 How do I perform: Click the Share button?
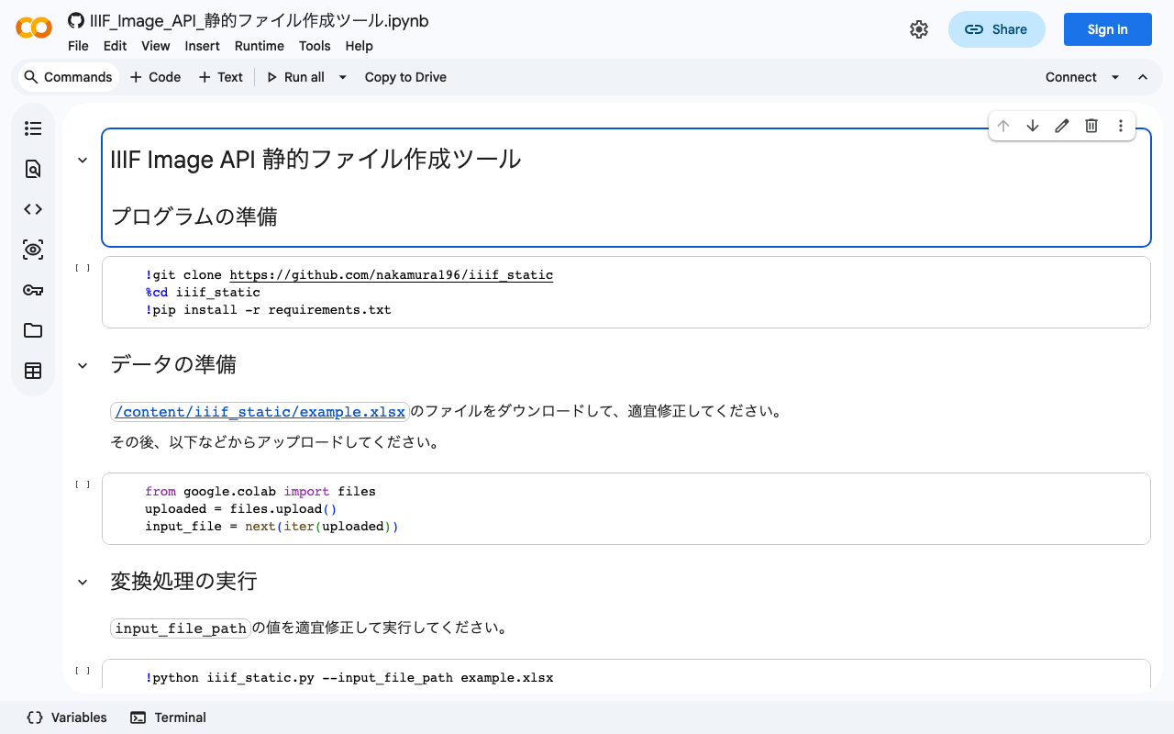pos(997,29)
